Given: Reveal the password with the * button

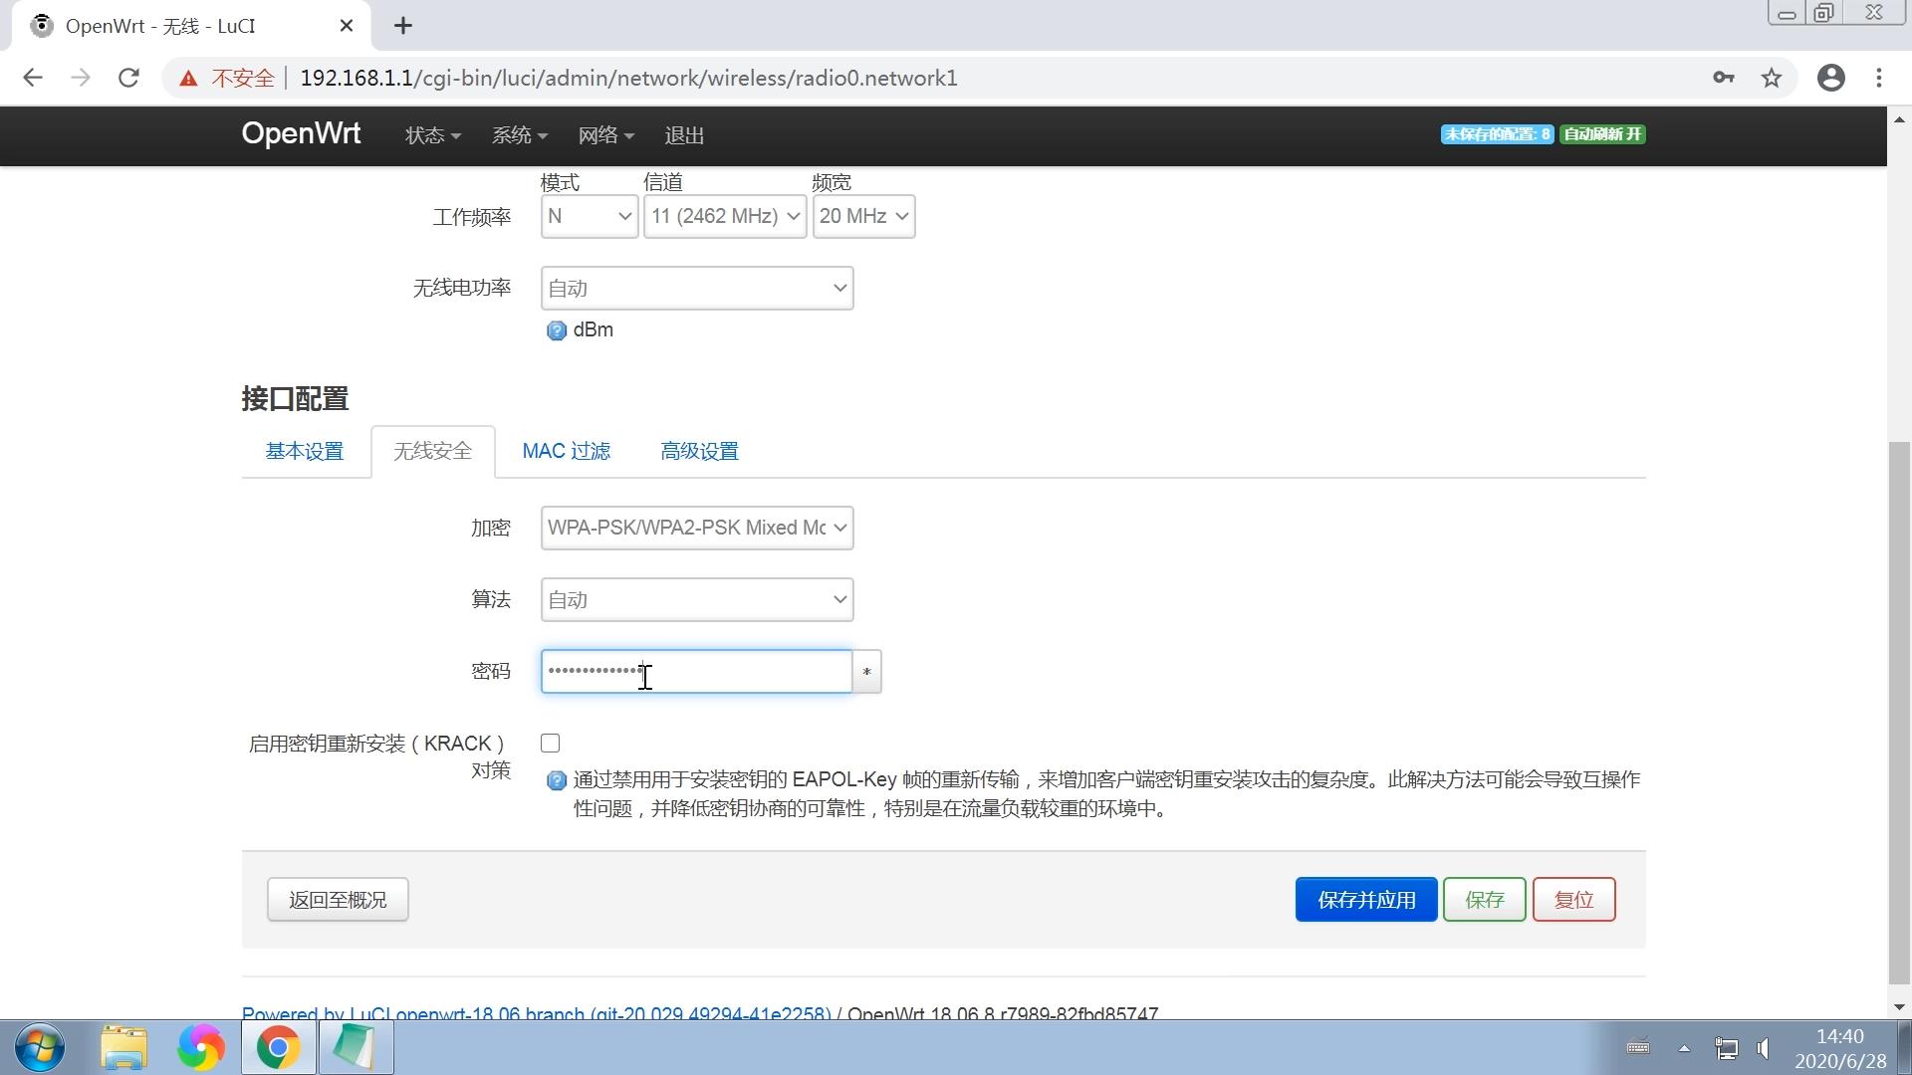Looking at the screenshot, I should (865, 671).
